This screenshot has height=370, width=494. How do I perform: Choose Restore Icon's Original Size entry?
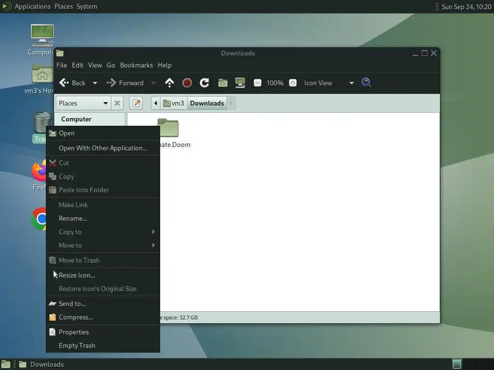coord(103,289)
